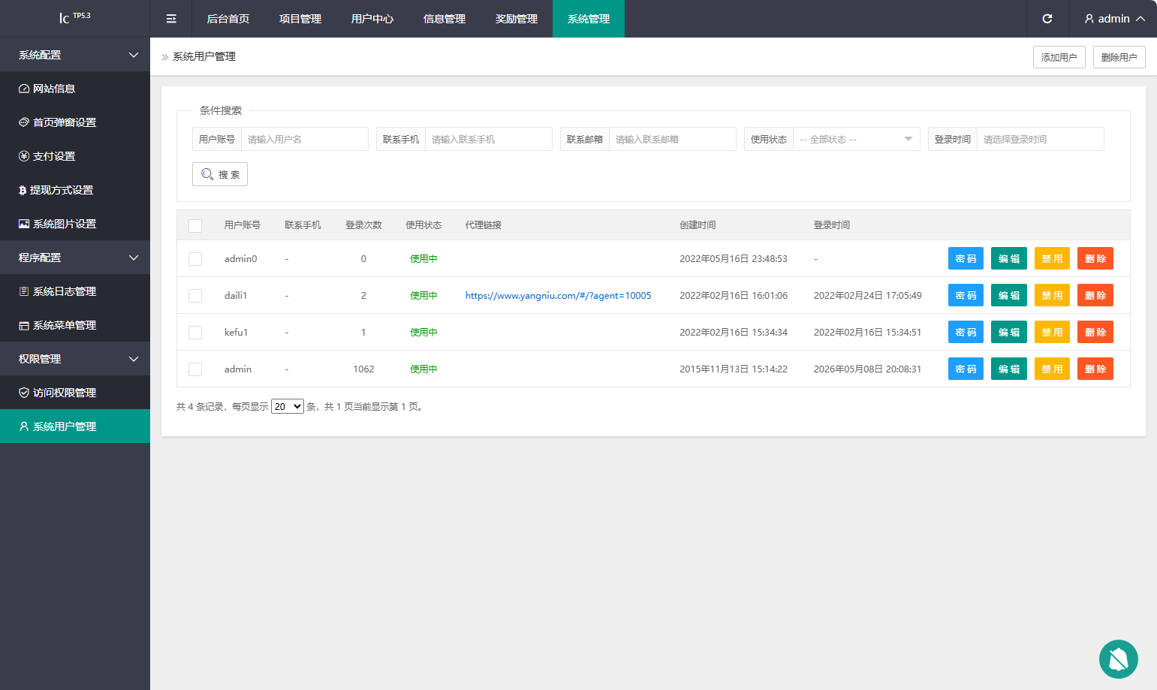The height and width of the screenshot is (690, 1157).
Task: Open 网站信息 in the sidebar
Action: 75,89
